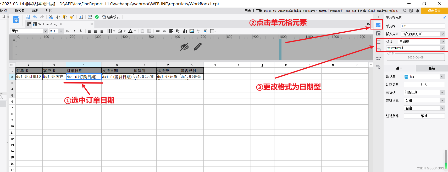Expand the yyyy-MM-dd pattern dropdown
This screenshot has height=172, width=448.
pos(443,48)
